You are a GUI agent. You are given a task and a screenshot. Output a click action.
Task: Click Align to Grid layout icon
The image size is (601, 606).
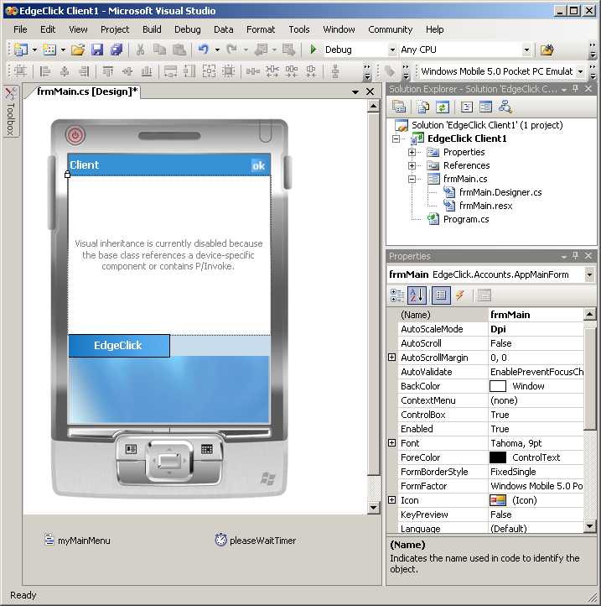click(20, 71)
